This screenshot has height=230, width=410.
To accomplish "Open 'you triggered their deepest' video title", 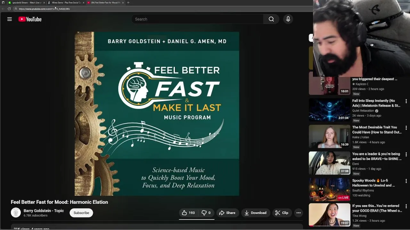I will tap(374, 79).
